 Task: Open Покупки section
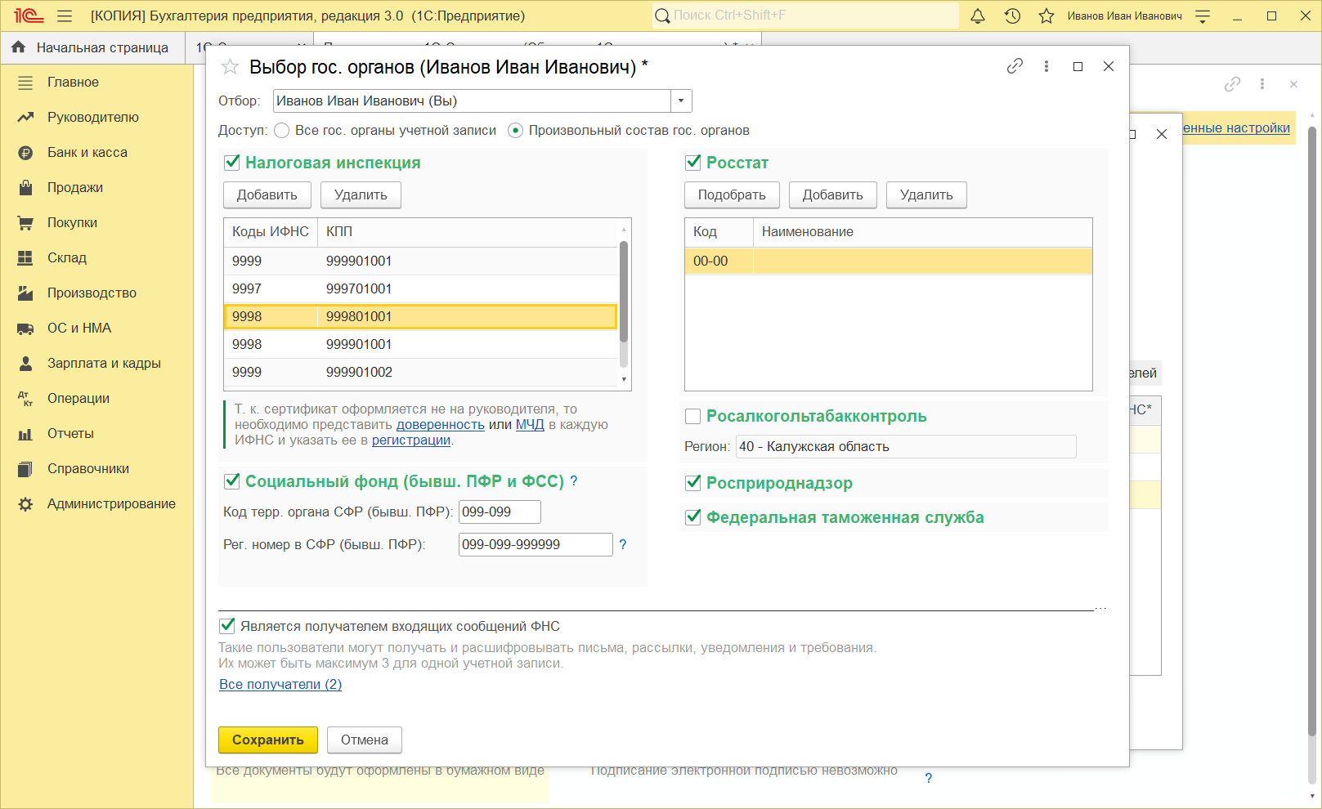[72, 222]
